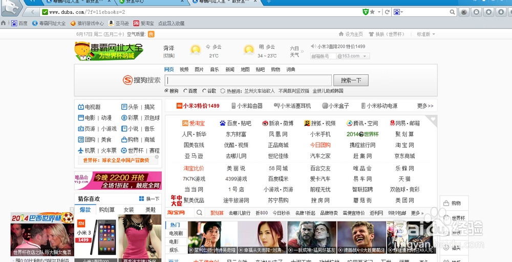Open the 爱淘宝 bookmark

pos(144,23)
